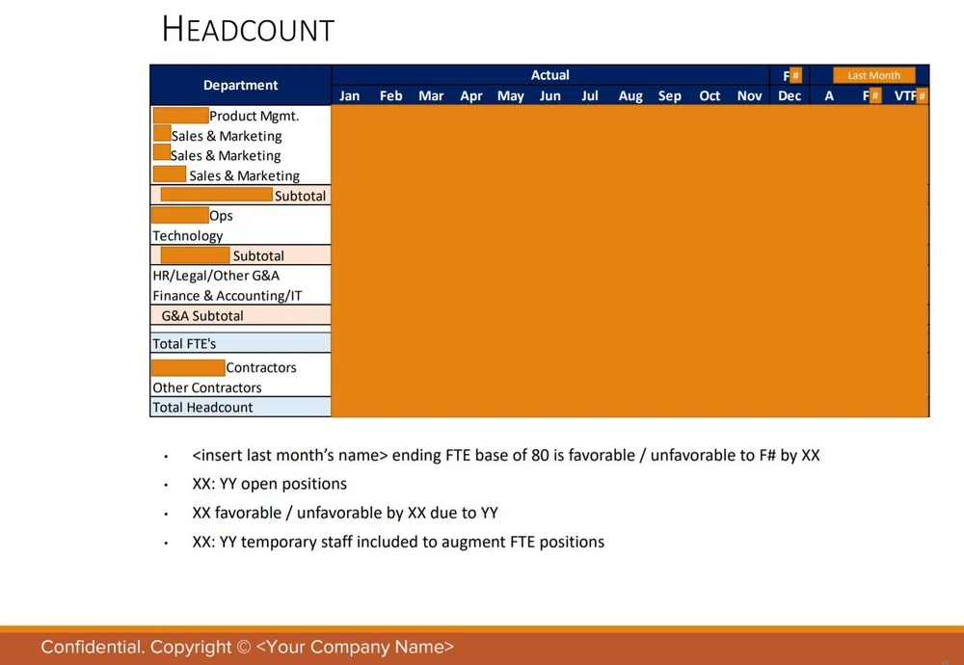Select the A column under Last Month
The width and height of the screenshot is (964, 665).
pos(829,95)
